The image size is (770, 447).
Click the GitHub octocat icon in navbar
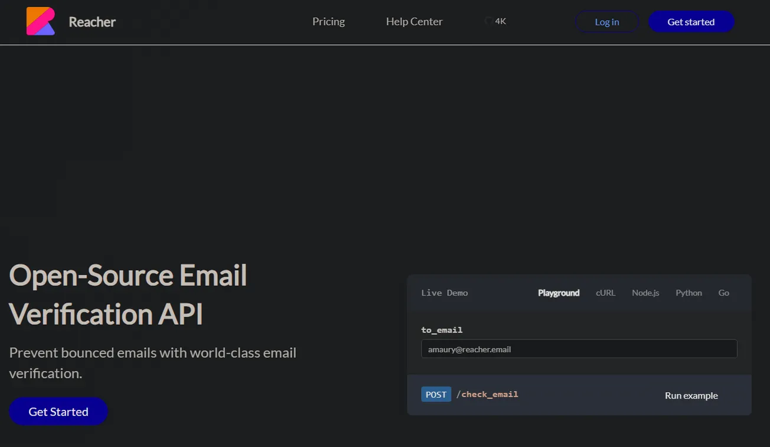tap(489, 21)
